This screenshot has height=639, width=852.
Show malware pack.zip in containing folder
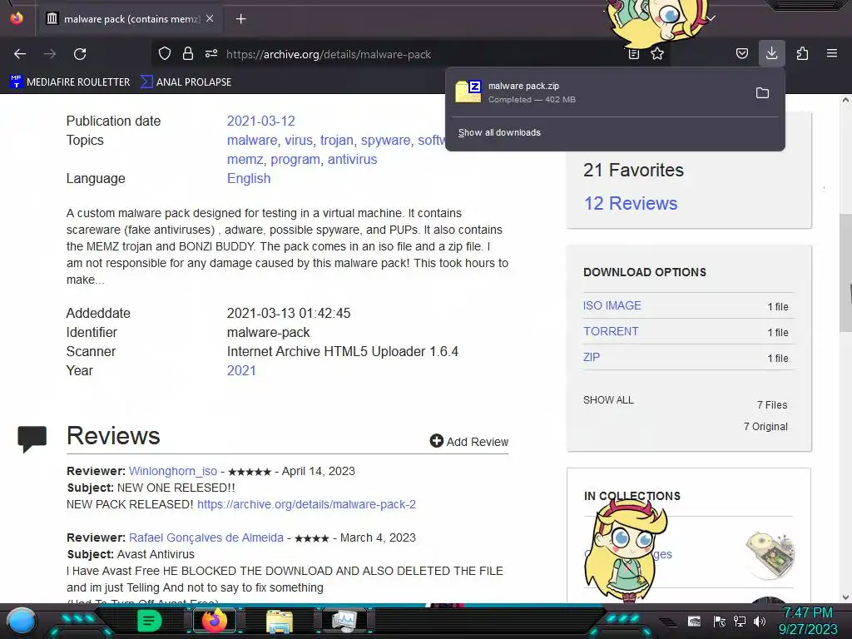[x=762, y=93]
